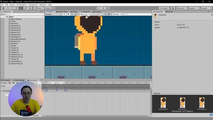Switch to the Audio Mixer tab
The image size is (213, 120).
point(19,80)
